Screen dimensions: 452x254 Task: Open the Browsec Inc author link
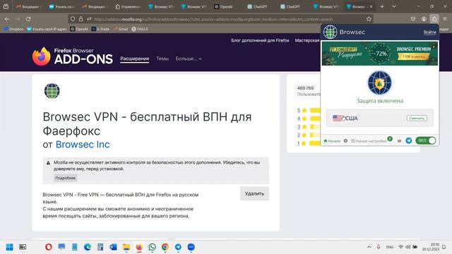83,144
